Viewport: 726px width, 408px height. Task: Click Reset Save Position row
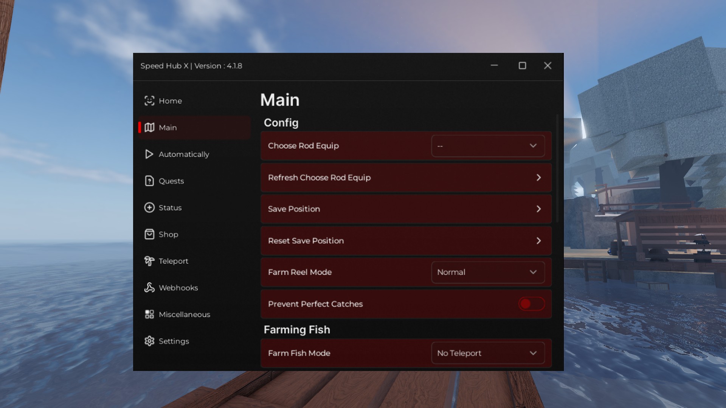[406, 241]
